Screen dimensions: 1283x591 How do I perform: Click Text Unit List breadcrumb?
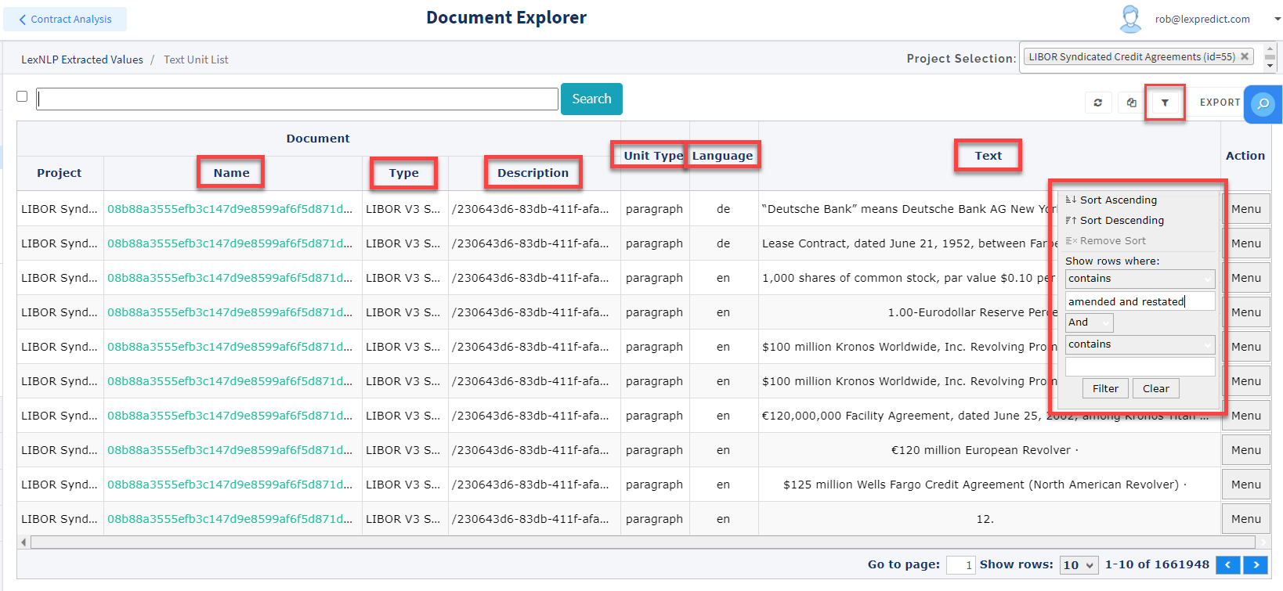[196, 59]
